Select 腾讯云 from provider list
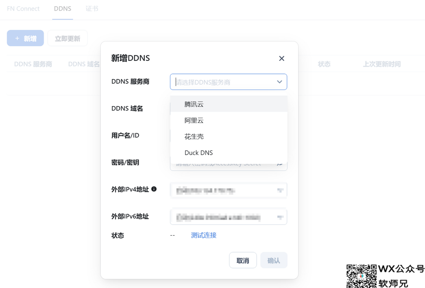 click(229, 104)
